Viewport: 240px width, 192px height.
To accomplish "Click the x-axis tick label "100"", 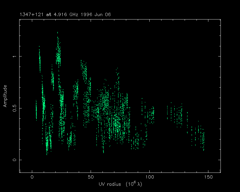I will click(x=149, y=177).
